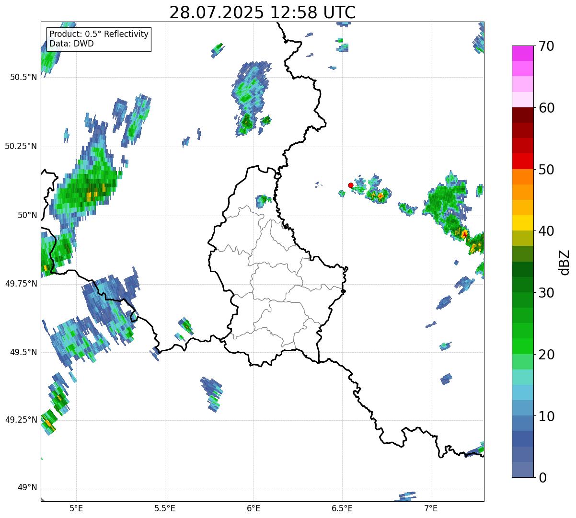Click the title '28.07.2025 12:58 UTC'
The height and width of the screenshot is (518, 576).
263,12
